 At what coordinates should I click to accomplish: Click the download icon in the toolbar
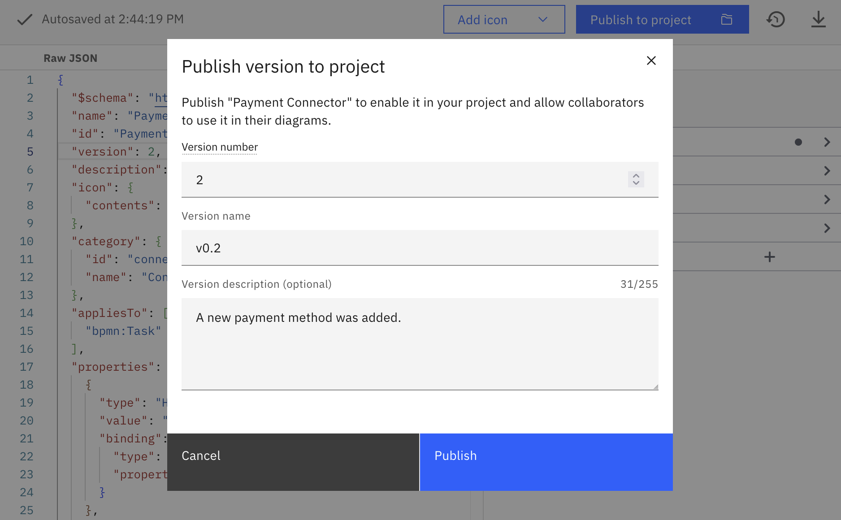(x=819, y=19)
